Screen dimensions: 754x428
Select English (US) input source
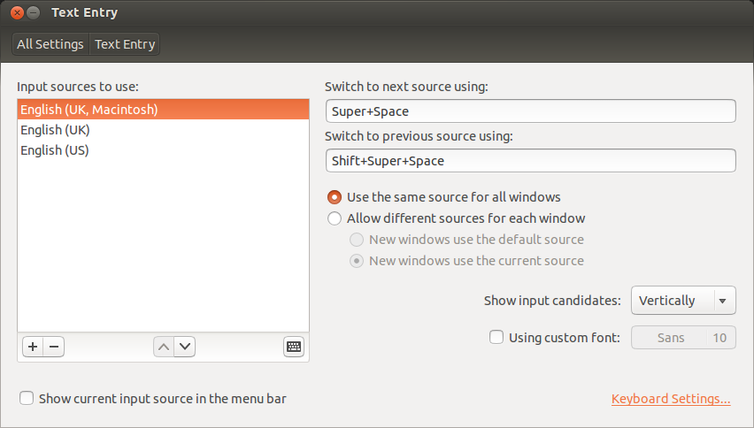[163, 150]
